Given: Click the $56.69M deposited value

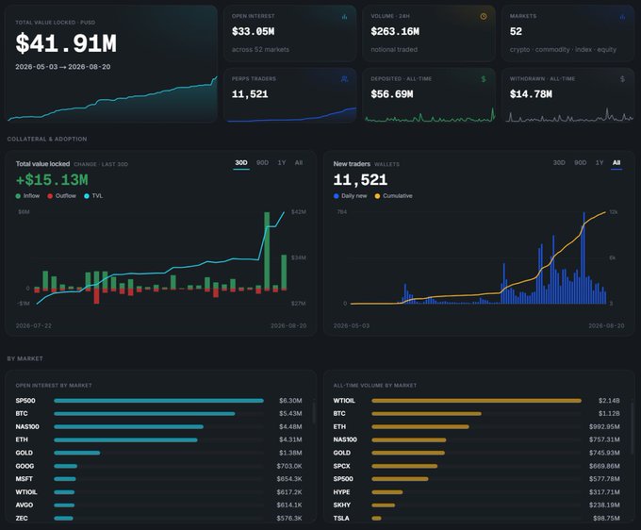Looking at the screenshot, I should 391,94.
